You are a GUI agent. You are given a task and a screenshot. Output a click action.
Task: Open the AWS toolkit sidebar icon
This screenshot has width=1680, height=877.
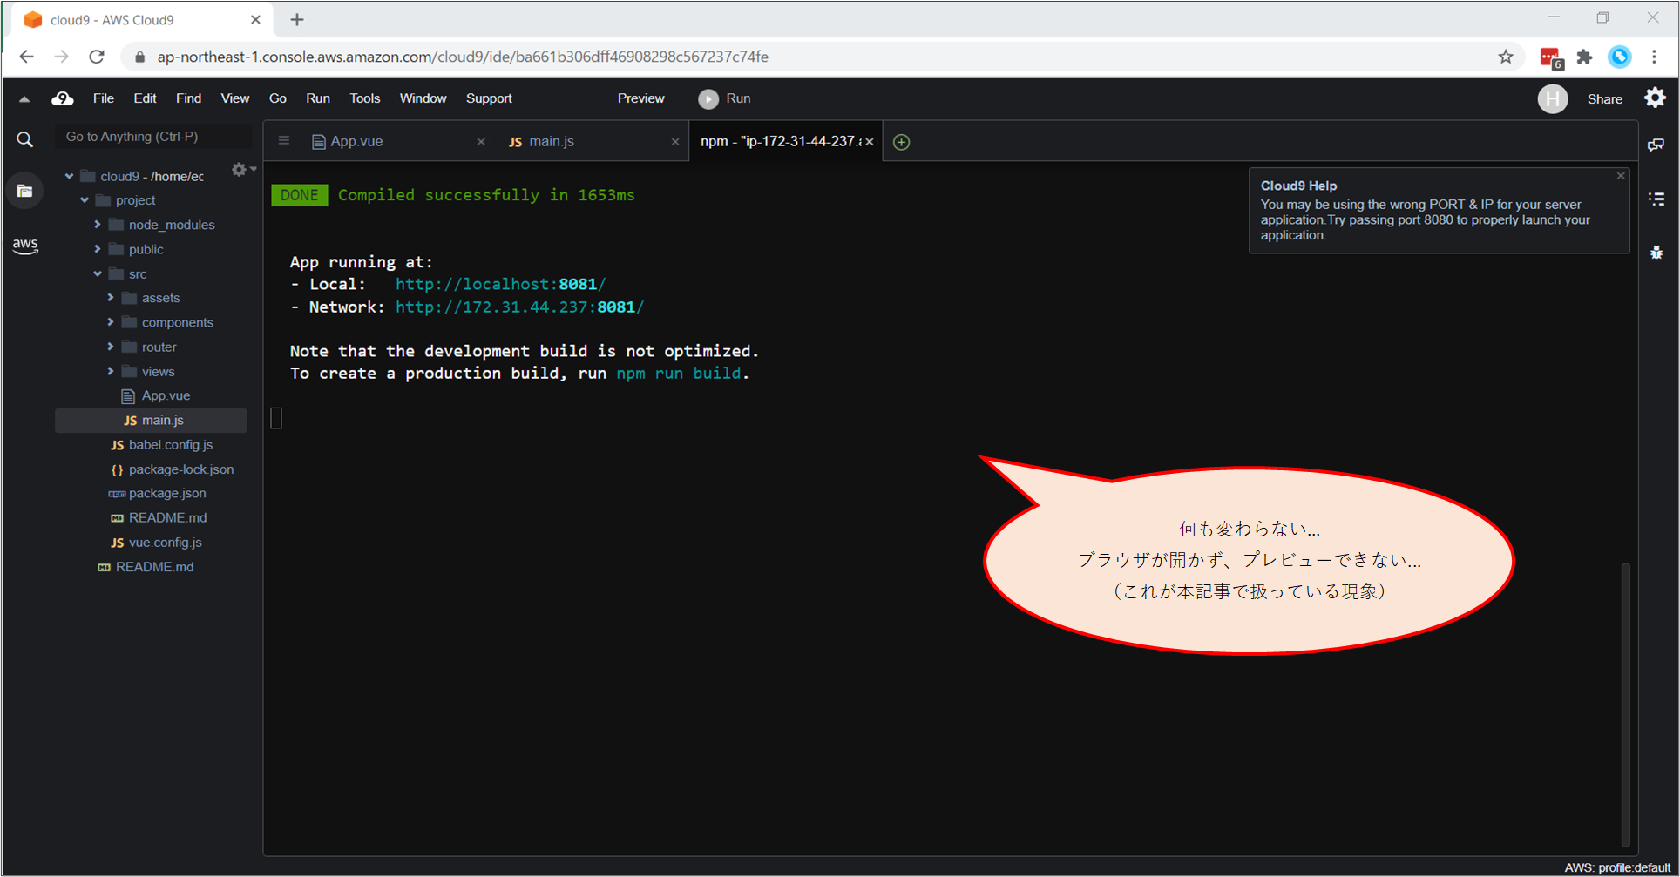coord(25,246)
